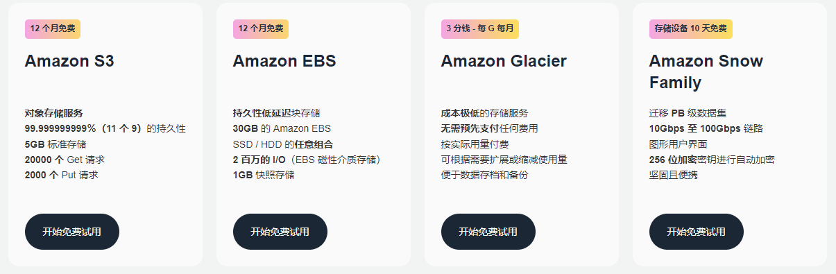Click the 无需预先支付任何费用 line
The width and height of the screenshot is (836, 274).
click(x=490, y=128)
